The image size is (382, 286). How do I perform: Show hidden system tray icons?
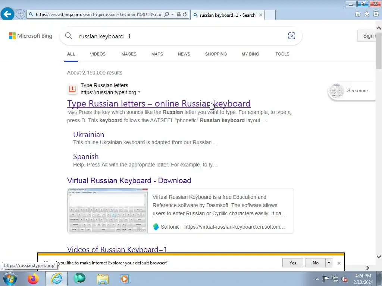point(317,279)
